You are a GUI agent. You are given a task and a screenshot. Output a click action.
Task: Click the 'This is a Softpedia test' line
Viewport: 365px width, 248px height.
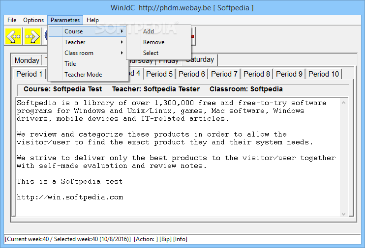(69, 182)
